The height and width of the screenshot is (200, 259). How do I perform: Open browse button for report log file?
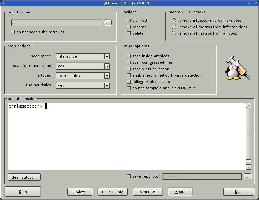[247, 177]
